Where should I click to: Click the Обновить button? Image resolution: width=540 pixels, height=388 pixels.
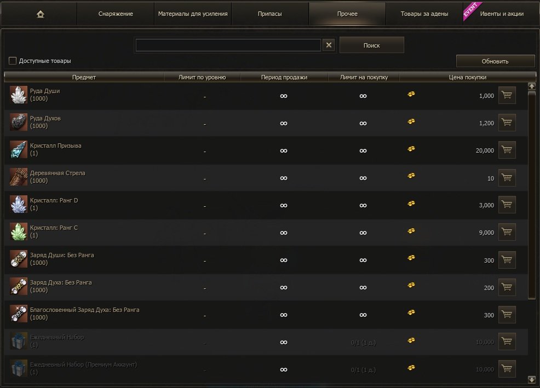click(495, 61)
